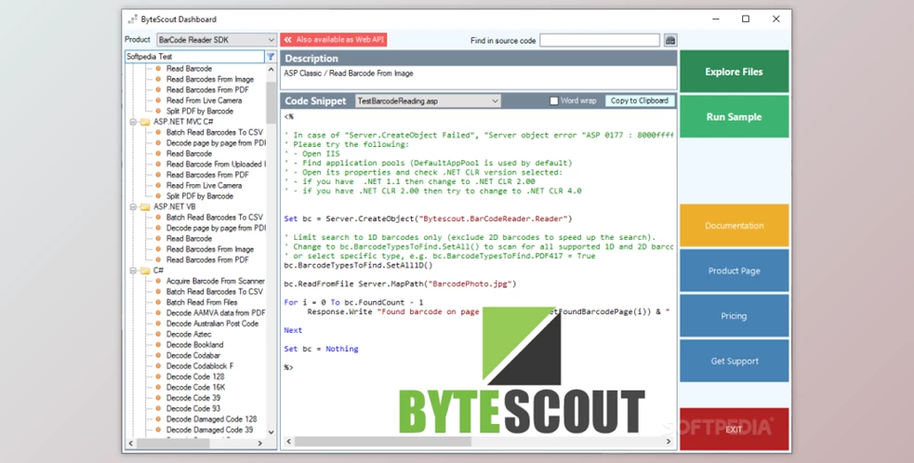Click the ASP.NET VB folder icon

[x=144, y=207]
